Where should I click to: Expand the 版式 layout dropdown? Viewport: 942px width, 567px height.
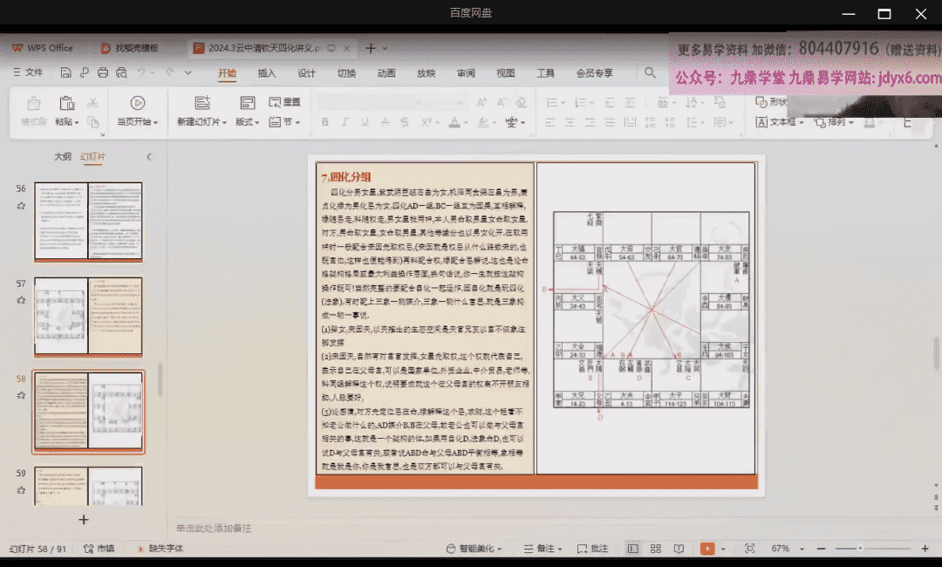tap(248, 123)
